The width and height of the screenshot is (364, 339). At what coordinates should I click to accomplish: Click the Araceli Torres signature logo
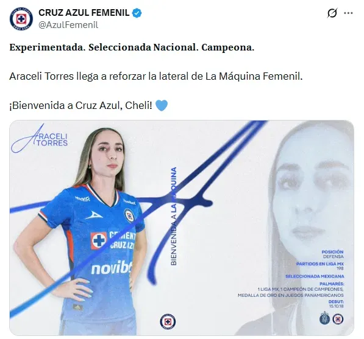tap(40, 138)
